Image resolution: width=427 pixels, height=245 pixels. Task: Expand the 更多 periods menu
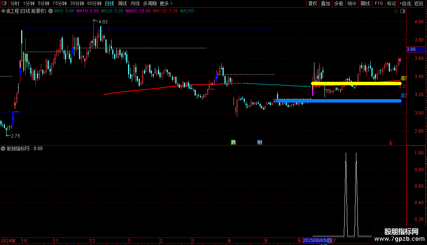(x=166, y=3)
